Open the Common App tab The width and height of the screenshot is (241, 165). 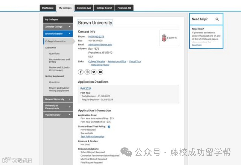tap(84, 8)
